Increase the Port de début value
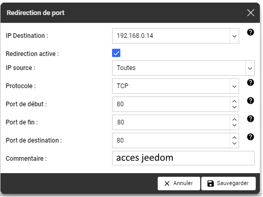The image size is (263, 197). [x=234, y=102]
